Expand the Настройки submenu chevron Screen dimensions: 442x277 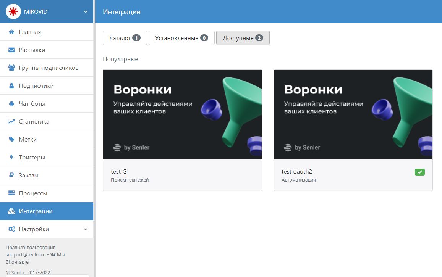(86, 229)
